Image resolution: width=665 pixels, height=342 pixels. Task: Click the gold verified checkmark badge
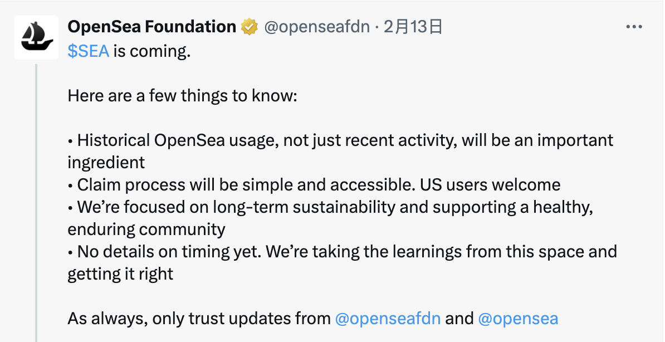coord(250,27)
